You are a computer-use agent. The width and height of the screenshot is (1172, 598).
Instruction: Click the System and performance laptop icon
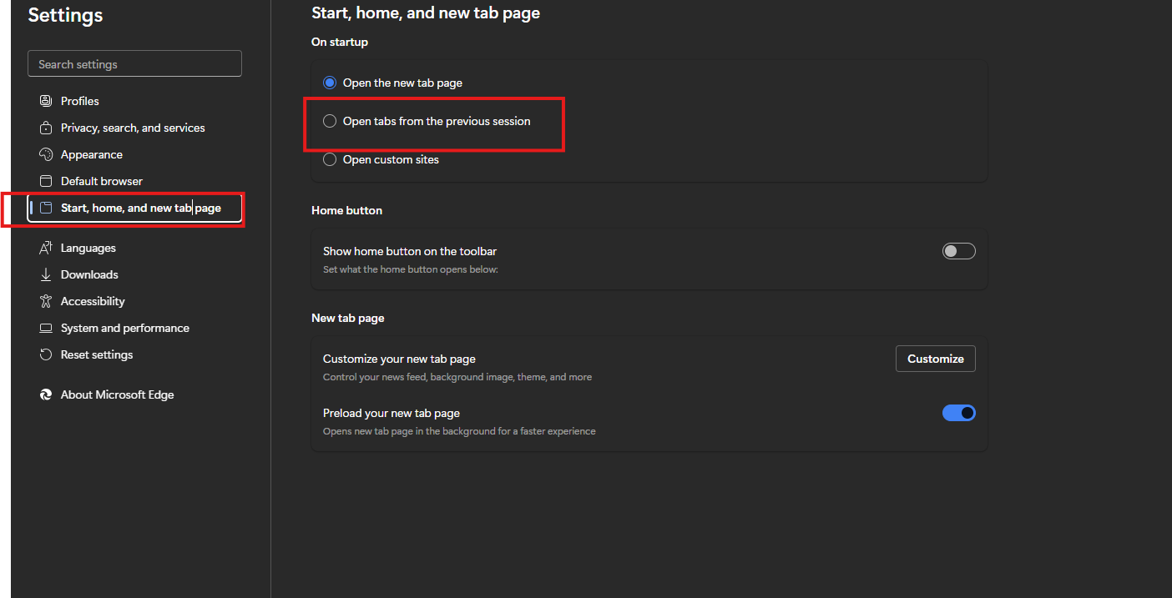[46, 328]
